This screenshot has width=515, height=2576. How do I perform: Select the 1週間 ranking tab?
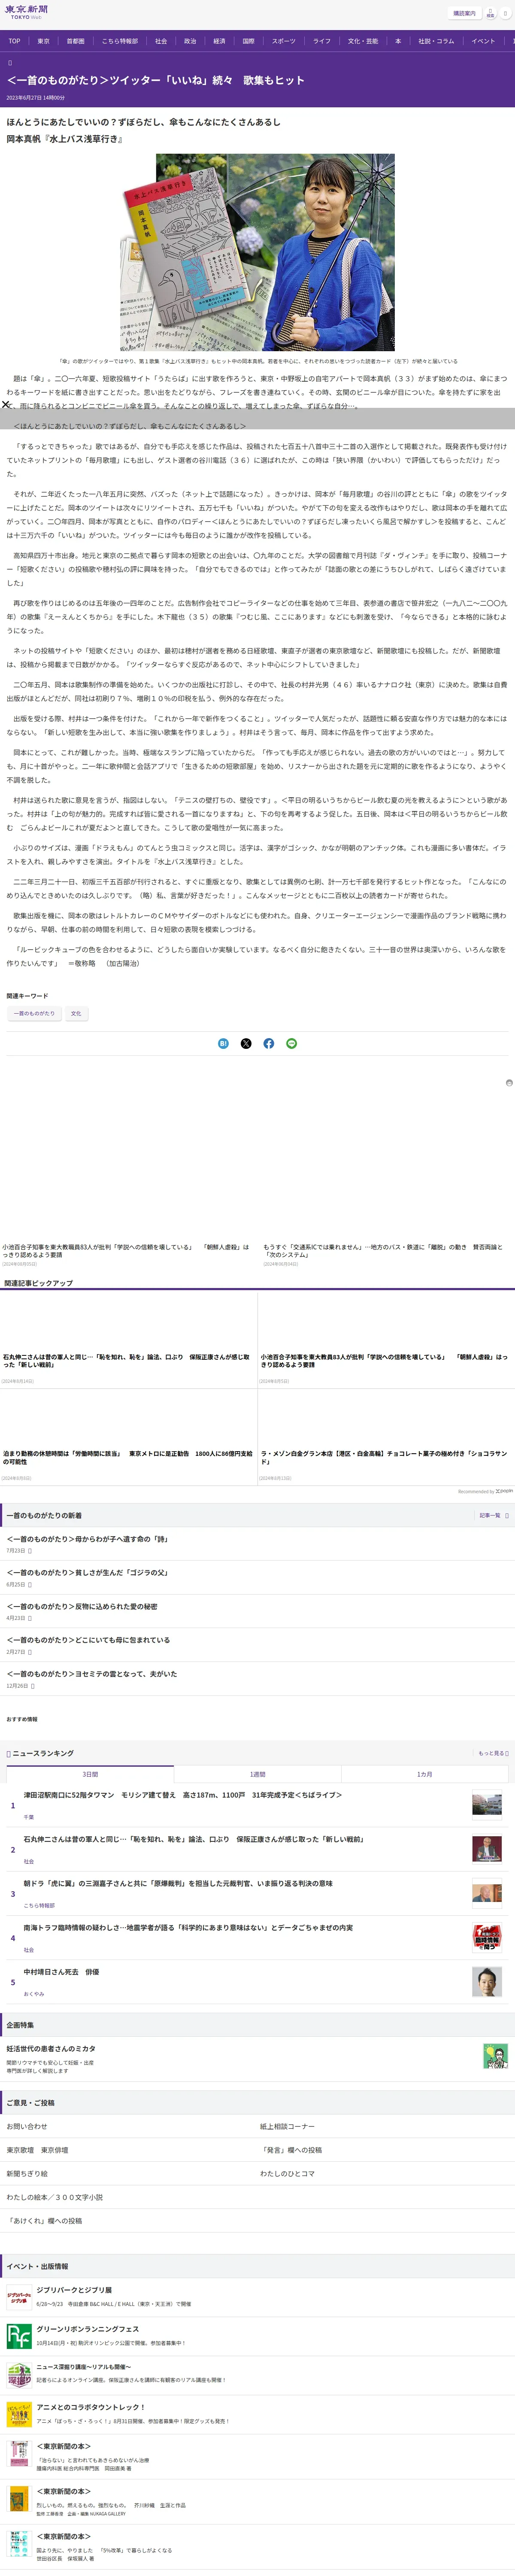(x=257, y=1774)
